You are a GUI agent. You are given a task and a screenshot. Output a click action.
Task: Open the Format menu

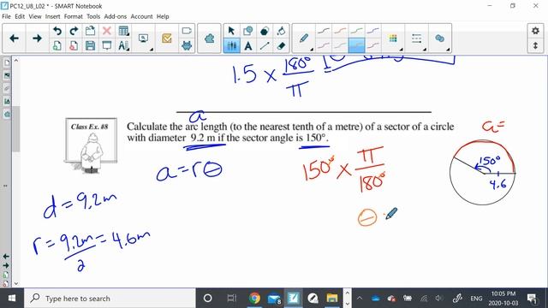coord(73,16)
